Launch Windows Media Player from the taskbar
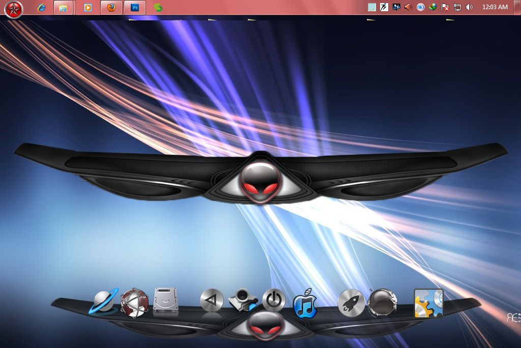This screenshot has width=521, height=348. pyautogui.click(x=88, y=7)
